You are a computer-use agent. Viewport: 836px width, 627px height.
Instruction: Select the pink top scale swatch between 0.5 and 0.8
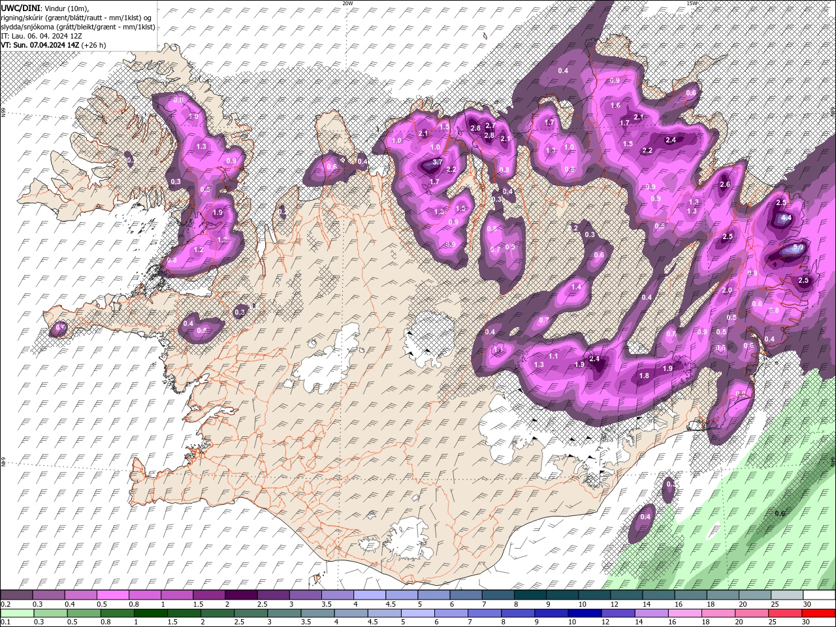click(x=112, y=595)
